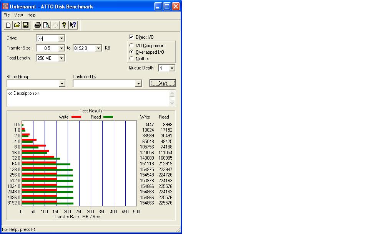Screen dimensions: 369x234
Task: Click the read value 8998
Action: click(168, 125)
